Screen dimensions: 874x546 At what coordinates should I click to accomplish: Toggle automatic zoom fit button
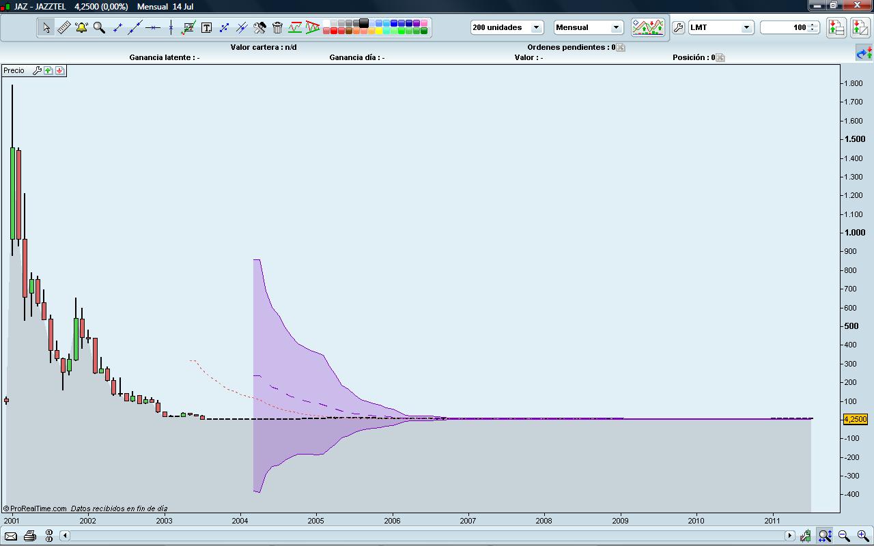[x=825, y=536]
